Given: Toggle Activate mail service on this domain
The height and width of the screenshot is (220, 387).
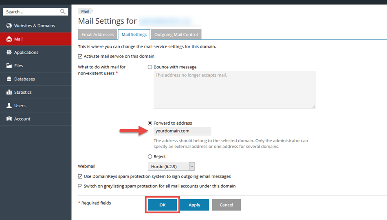Looking at the screenshot, I should (80, 56).
